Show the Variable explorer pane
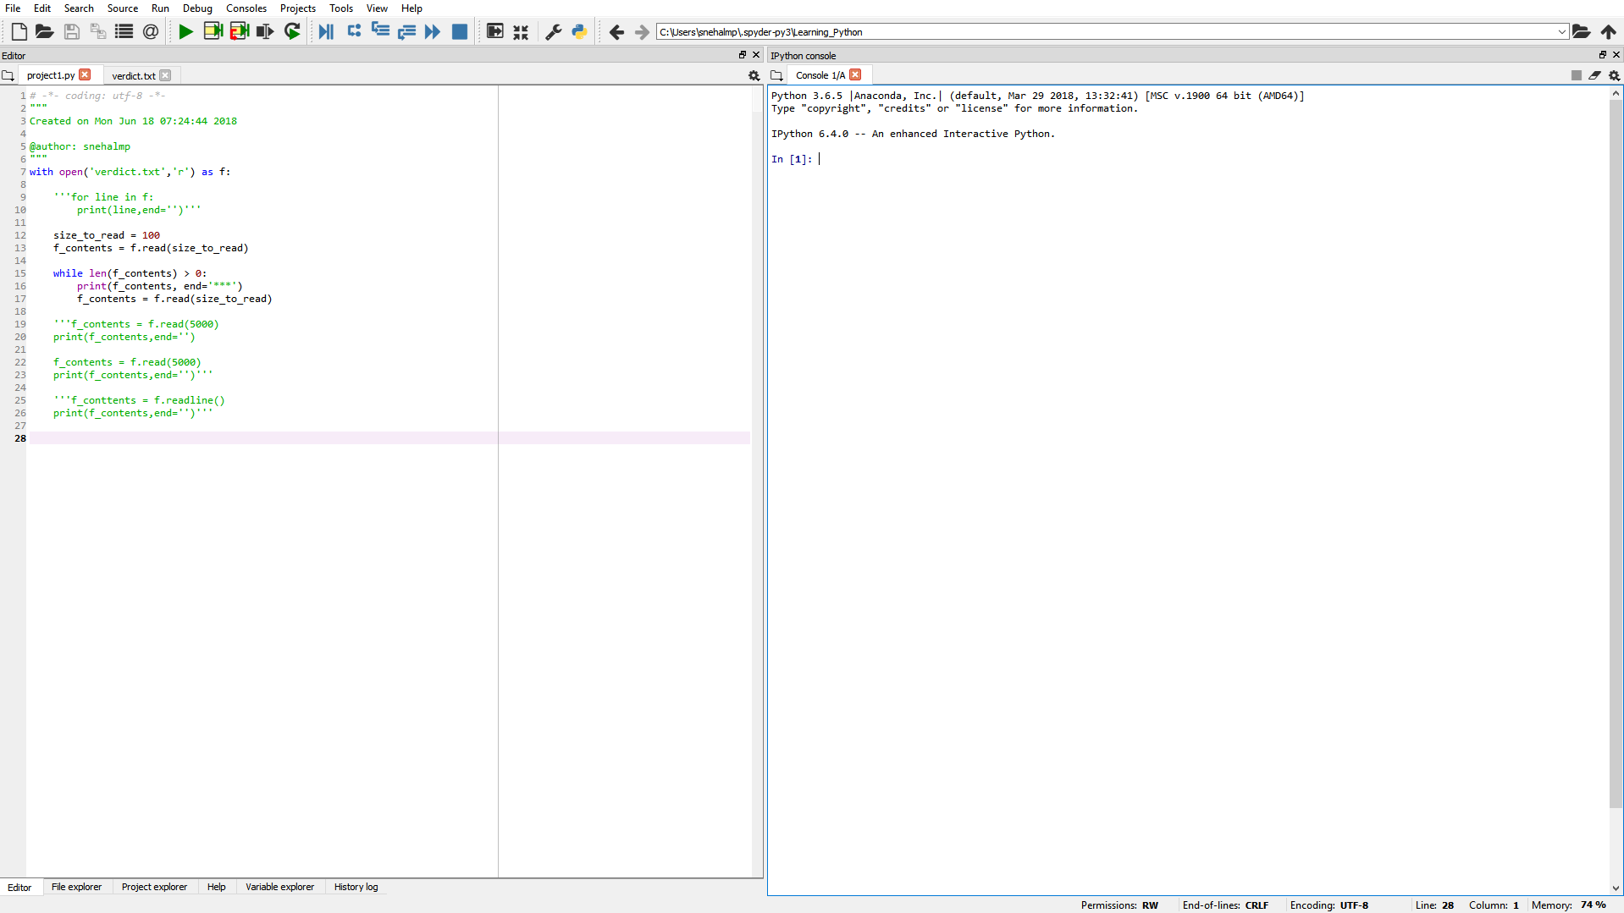This screenshot has width=1624, height=913. pyautogui.click(x=279, y=887)
